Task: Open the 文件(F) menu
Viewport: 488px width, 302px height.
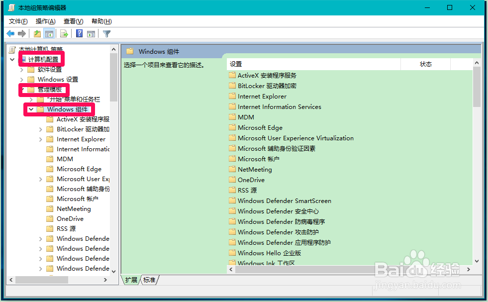Action: coord(18,21)
